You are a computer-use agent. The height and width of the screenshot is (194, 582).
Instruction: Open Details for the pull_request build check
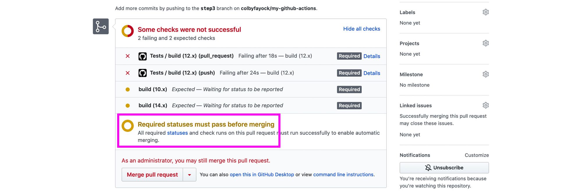click(372, 56)
